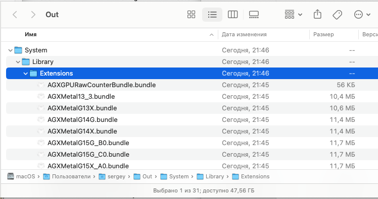Switch to icon grid view
The height and width of the screenshot is (199, 378).
click(191, 15)
